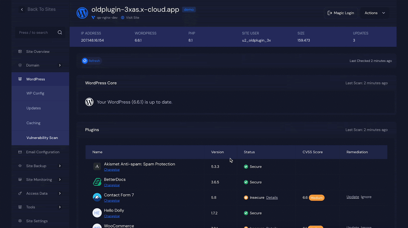
Task: Click the Refresh circular arrow icon
Action: pyautogui.click(x=85, y=61)
